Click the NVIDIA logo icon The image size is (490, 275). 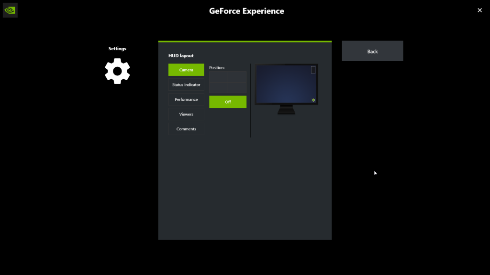point(10,11)
